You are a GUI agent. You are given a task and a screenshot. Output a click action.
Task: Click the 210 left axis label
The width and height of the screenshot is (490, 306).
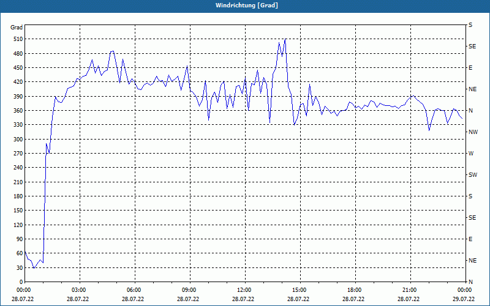(x=18, y=182)
